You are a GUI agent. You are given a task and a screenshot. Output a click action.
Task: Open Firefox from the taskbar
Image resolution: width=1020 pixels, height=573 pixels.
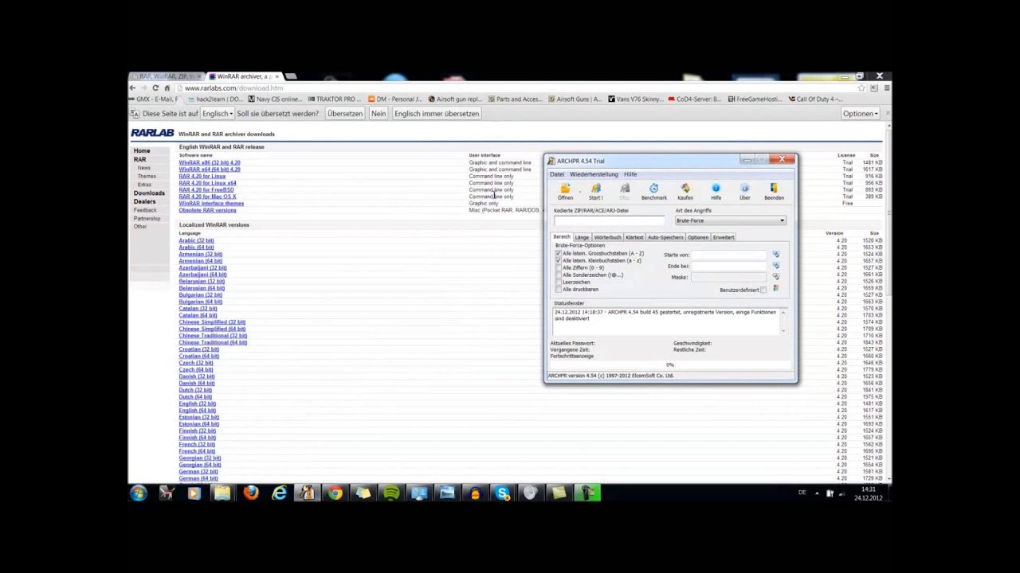point(250,493)
